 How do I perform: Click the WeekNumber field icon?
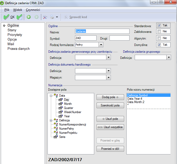tap(61, 112)
